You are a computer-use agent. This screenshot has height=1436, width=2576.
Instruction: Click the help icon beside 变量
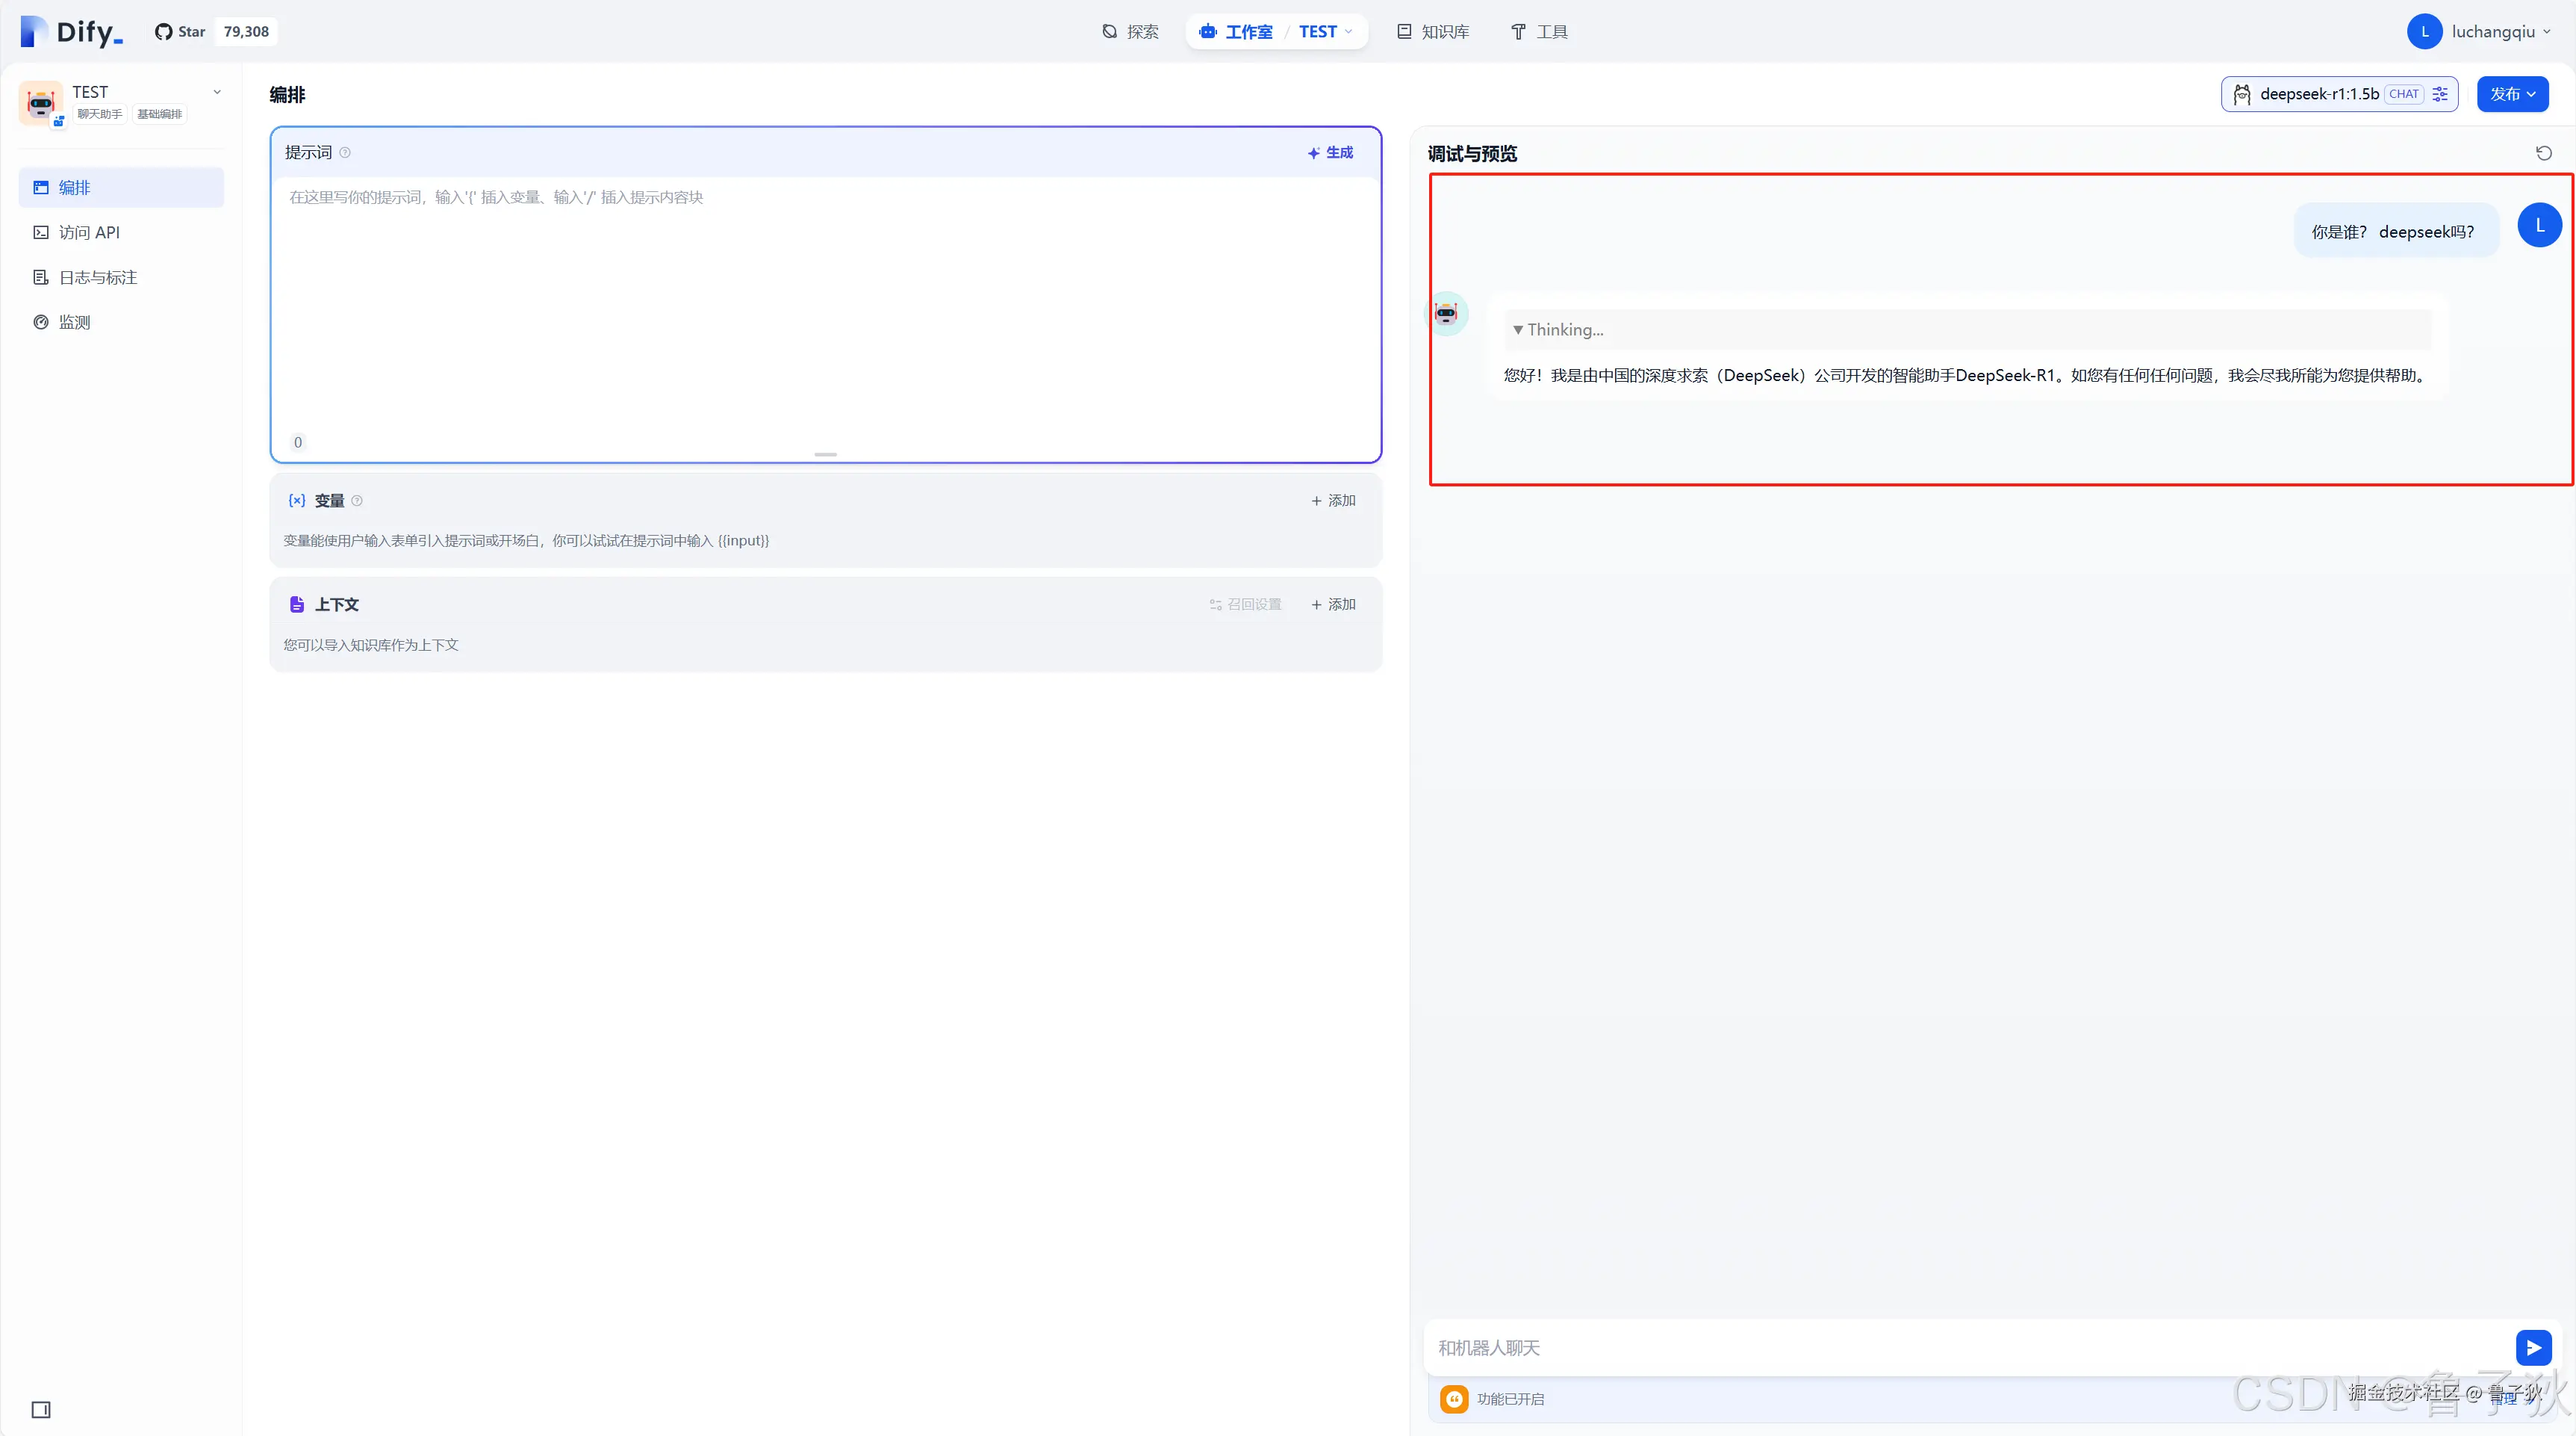click(x=357, y=501)
